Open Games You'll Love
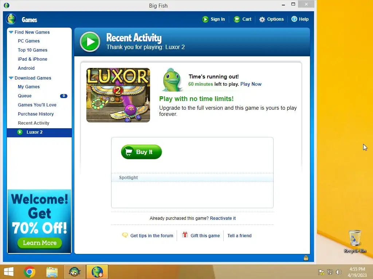Image resolution: width=373 pixels, height=279 pixels. (x=37, y=105)
